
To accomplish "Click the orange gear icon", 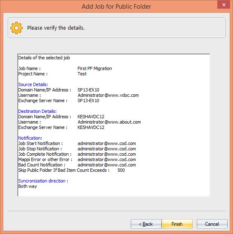I will click(x=16, y=28).
